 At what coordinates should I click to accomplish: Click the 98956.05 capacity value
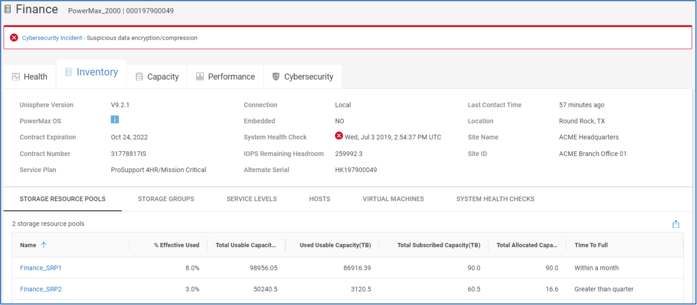264,268
